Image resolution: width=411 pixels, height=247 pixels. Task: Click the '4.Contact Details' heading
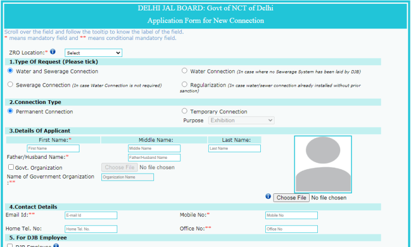click(33, 207)
